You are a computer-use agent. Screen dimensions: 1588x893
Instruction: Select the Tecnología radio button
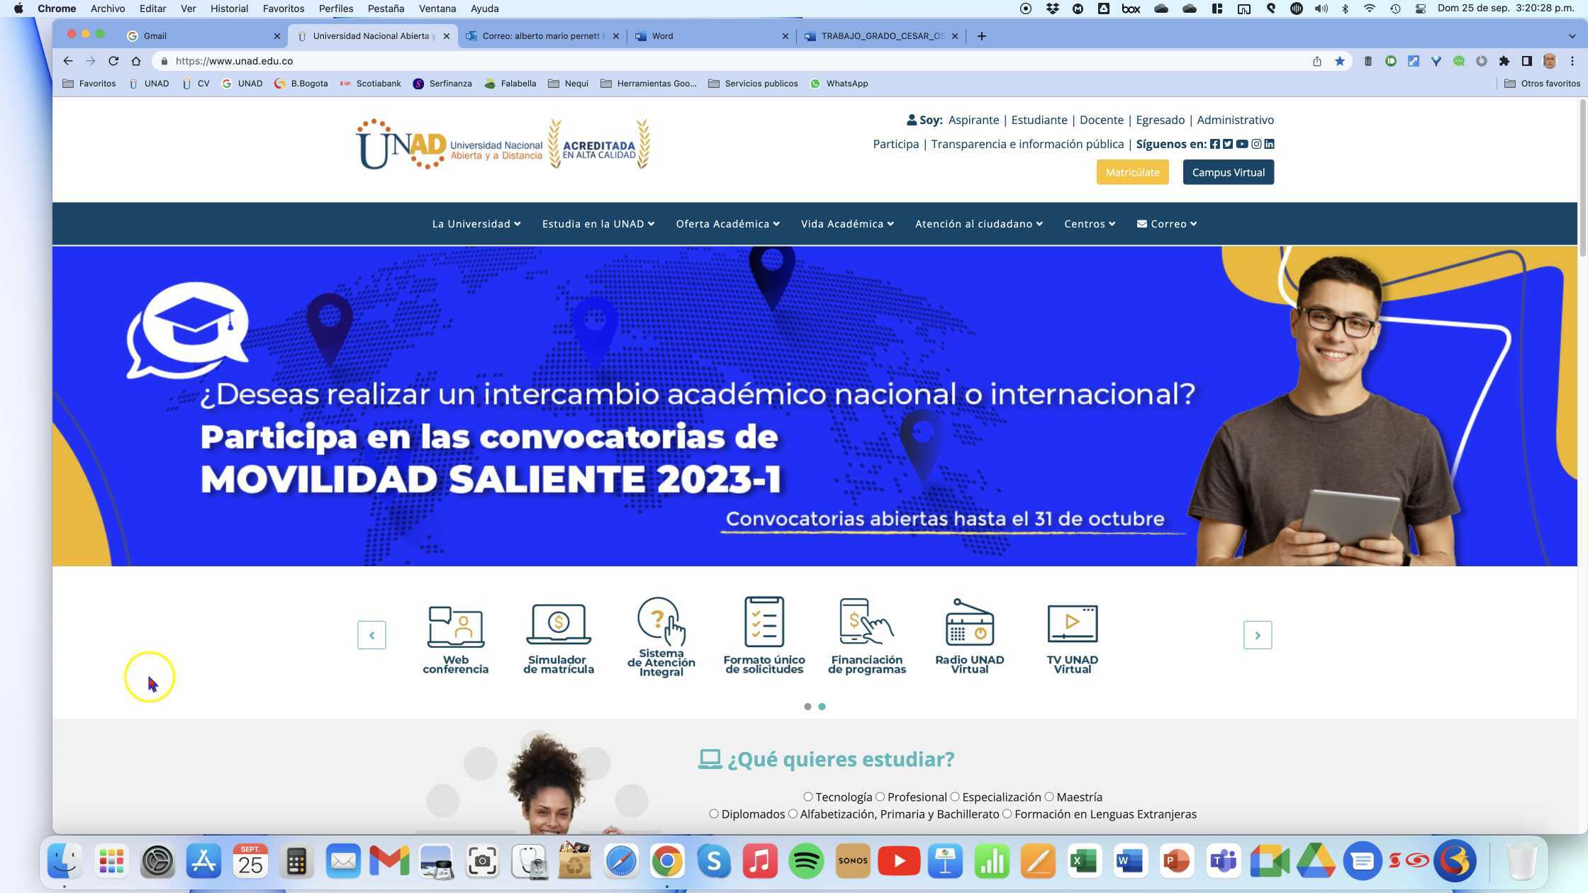(x=807, y=797)
